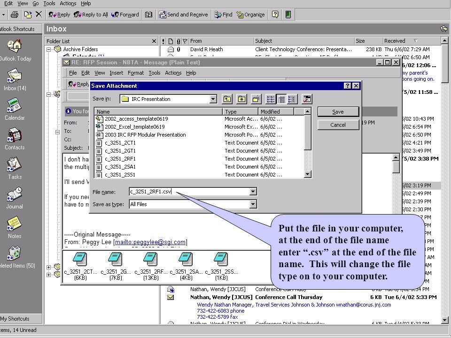
Task: Switch to Details view icon in Save dialog
Action: (281, 99)
